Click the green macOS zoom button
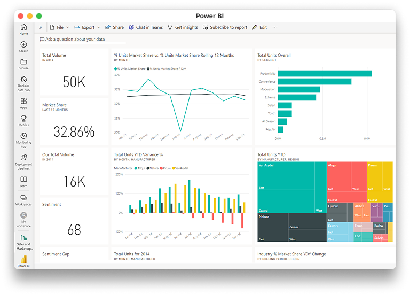410x295 pixels. click(39, 16)
